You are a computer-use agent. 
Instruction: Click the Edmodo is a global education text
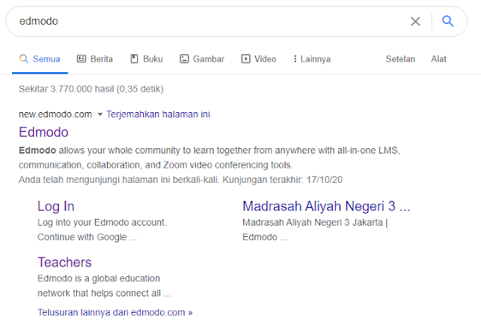click(99, 278)
